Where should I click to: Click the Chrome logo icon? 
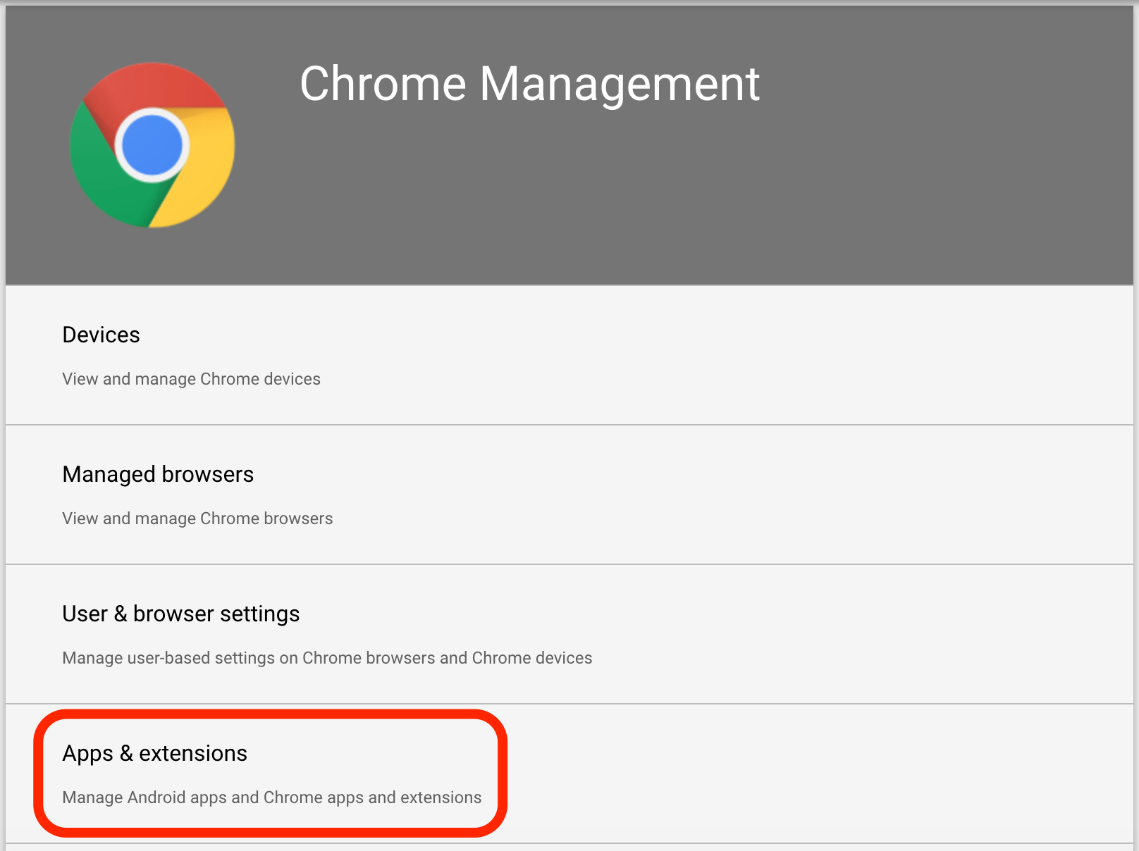[x=152, y=145]
